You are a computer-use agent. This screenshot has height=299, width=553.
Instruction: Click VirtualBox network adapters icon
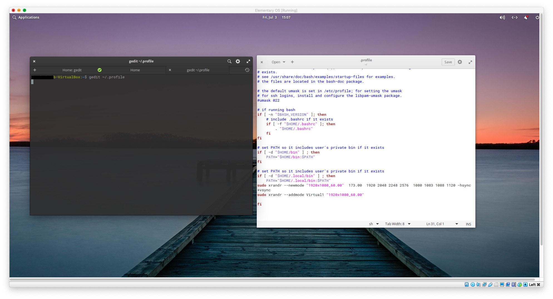coord(484,285)
